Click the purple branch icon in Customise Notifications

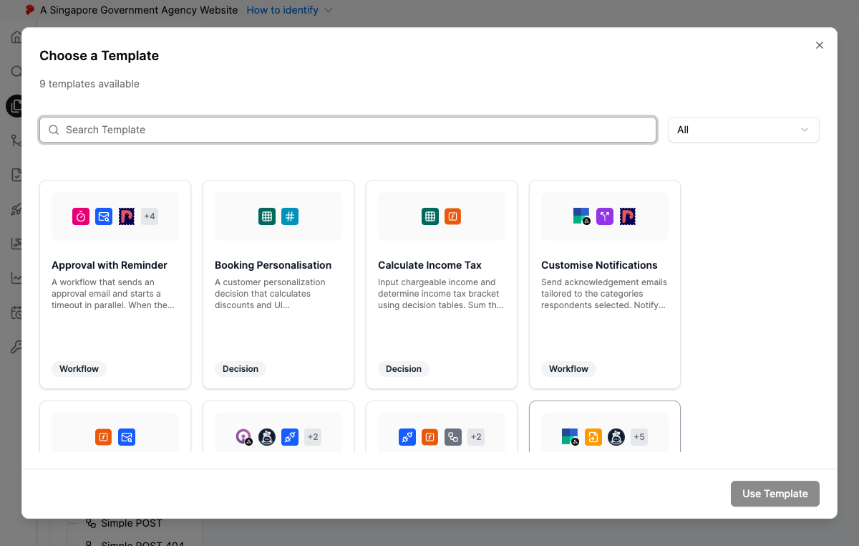605,216
